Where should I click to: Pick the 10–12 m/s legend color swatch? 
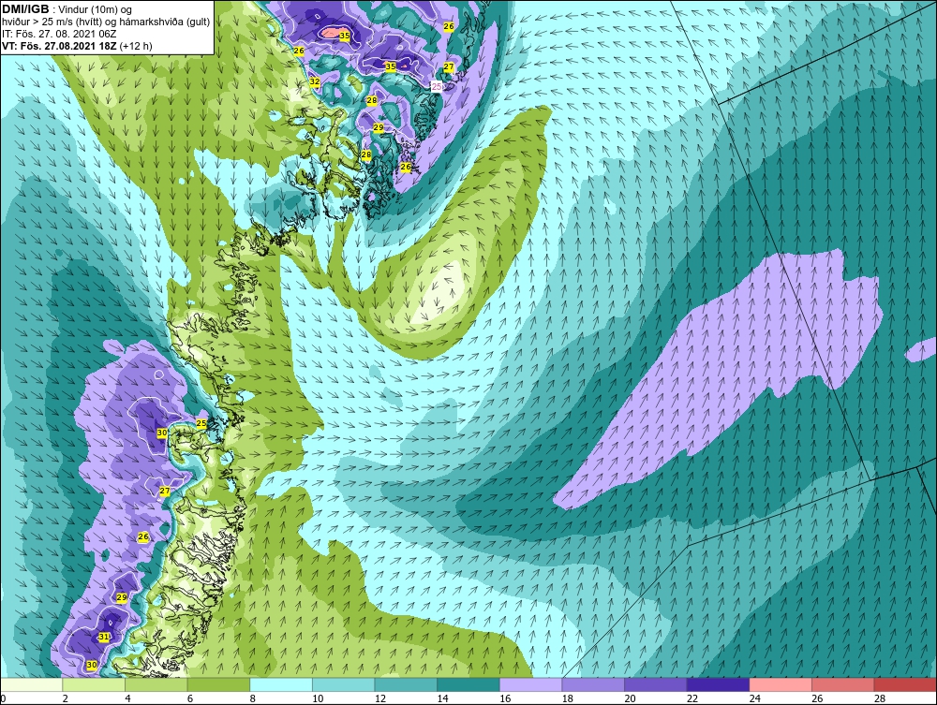click(x=344, y=684)
